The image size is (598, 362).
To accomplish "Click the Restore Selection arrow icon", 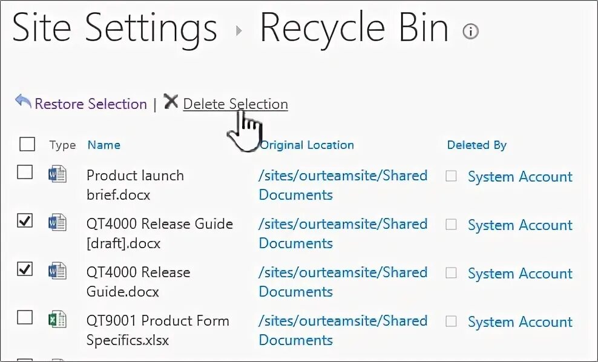I will [23, 102].
